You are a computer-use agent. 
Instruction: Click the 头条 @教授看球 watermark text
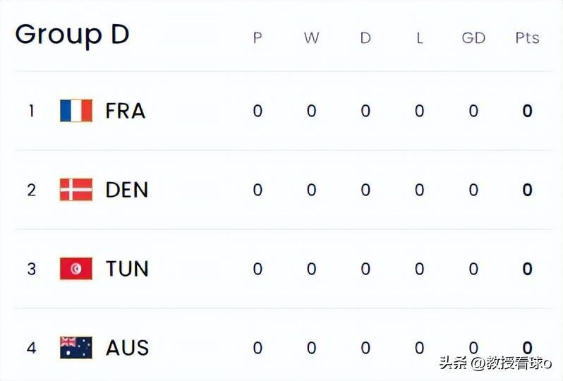(495, 363)
